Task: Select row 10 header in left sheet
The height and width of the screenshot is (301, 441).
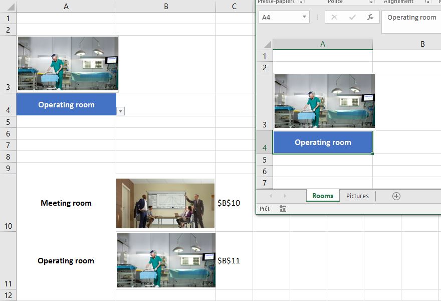Action: pyautogui.click(x=8, y=203)
